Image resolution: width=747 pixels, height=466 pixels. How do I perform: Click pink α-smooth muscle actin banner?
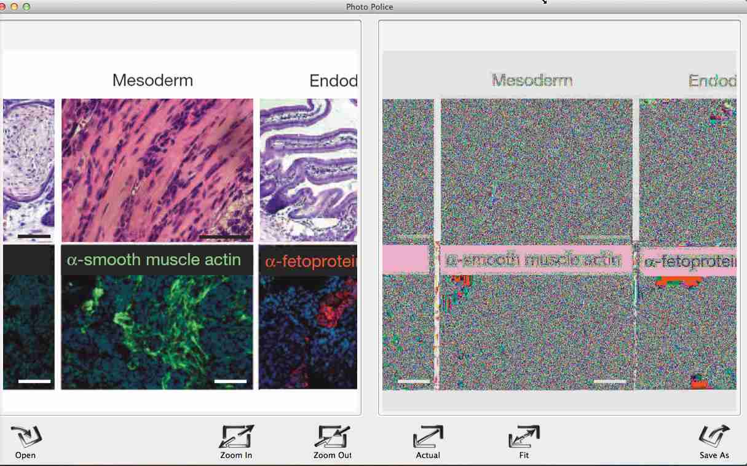pos(537,260)
